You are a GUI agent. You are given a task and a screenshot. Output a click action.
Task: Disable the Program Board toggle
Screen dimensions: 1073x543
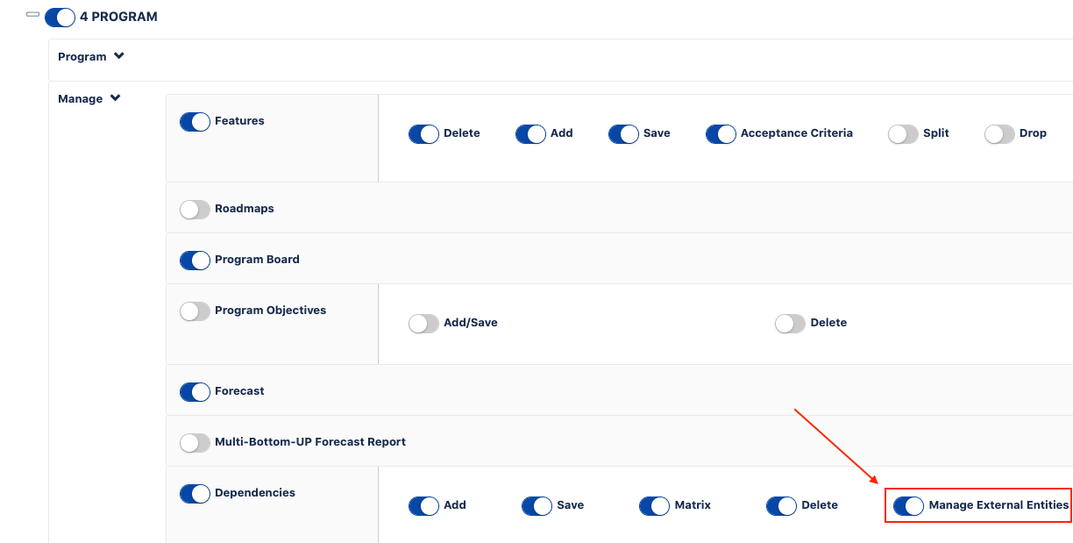point(195,260)
